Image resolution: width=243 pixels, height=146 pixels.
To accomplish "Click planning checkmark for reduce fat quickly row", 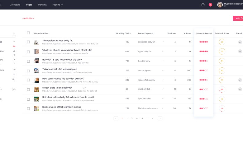I will [240, 80].
